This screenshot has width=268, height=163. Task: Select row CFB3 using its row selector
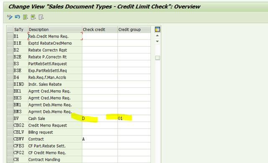tap(10, 146)
